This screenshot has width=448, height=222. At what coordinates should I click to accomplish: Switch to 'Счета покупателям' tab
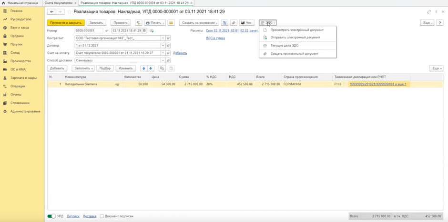point(59,3)
